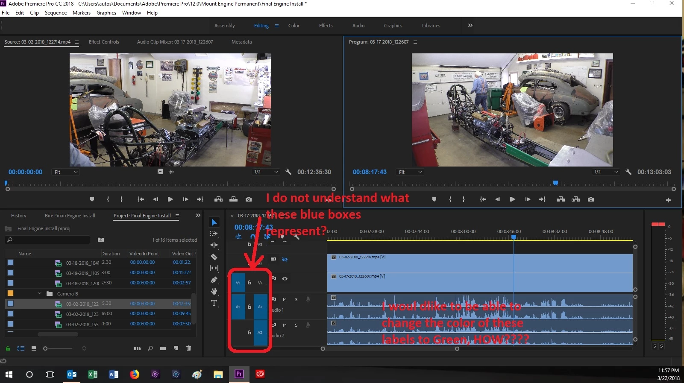Select the Ripple Edit tool

click(214, 245)
